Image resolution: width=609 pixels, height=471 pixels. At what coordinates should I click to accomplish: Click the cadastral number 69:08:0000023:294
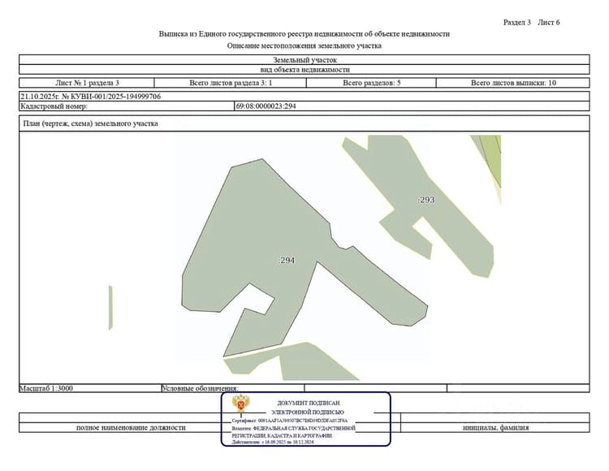pos(266,106)
